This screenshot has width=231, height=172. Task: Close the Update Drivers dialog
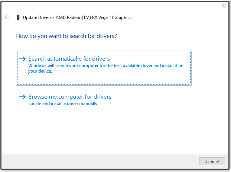click(224, 6)
